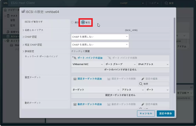The height and width of the screenshot is (126, 196).
Task: Select the 有効 (enabled) iSCSI radio button
Action: pyautogui.click(x=83, y=22)
